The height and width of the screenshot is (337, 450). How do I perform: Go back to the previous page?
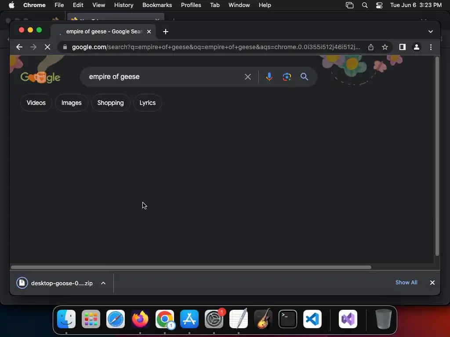click(x=19, y=47)
